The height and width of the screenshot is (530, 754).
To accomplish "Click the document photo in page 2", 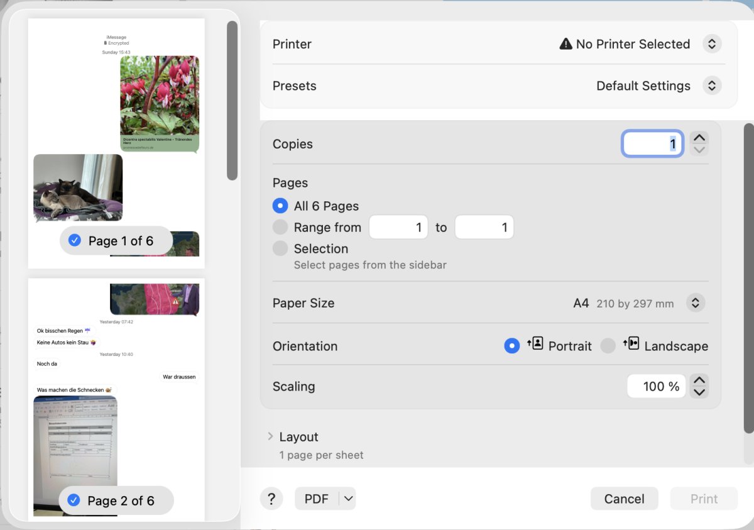I will [x=75, y=456].
